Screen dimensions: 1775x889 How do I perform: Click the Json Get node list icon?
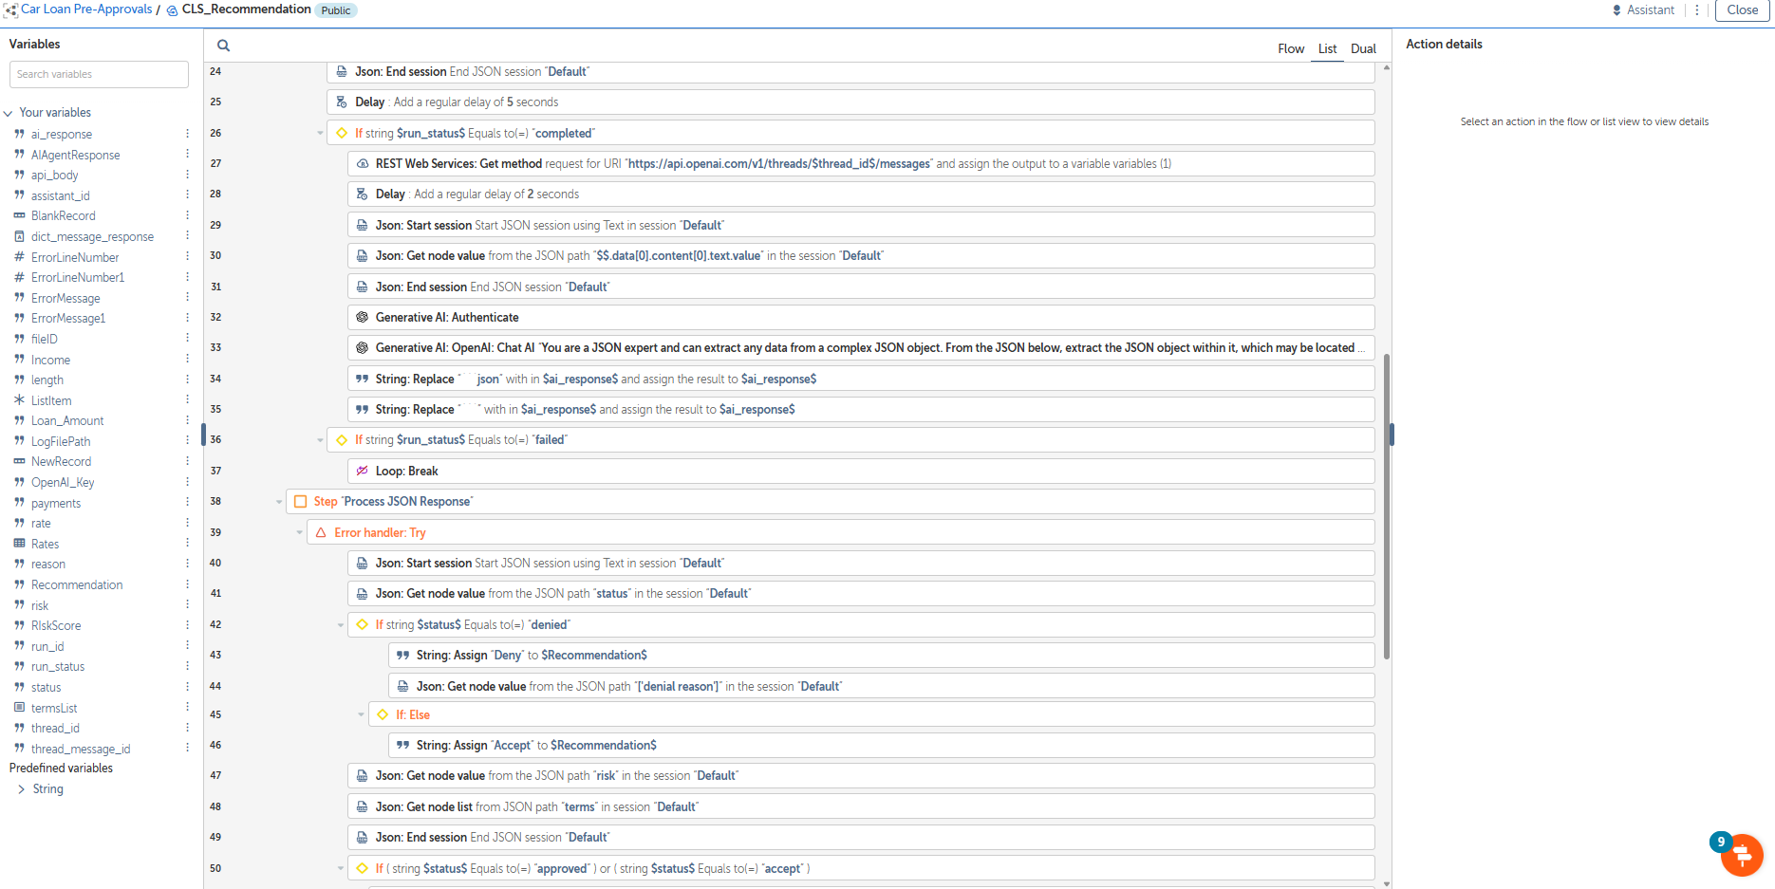click(363, 807)
